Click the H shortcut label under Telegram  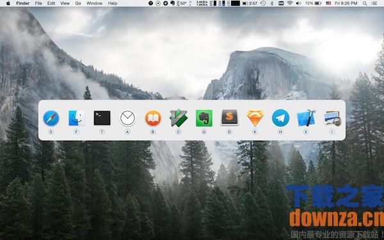pos(280,132)
